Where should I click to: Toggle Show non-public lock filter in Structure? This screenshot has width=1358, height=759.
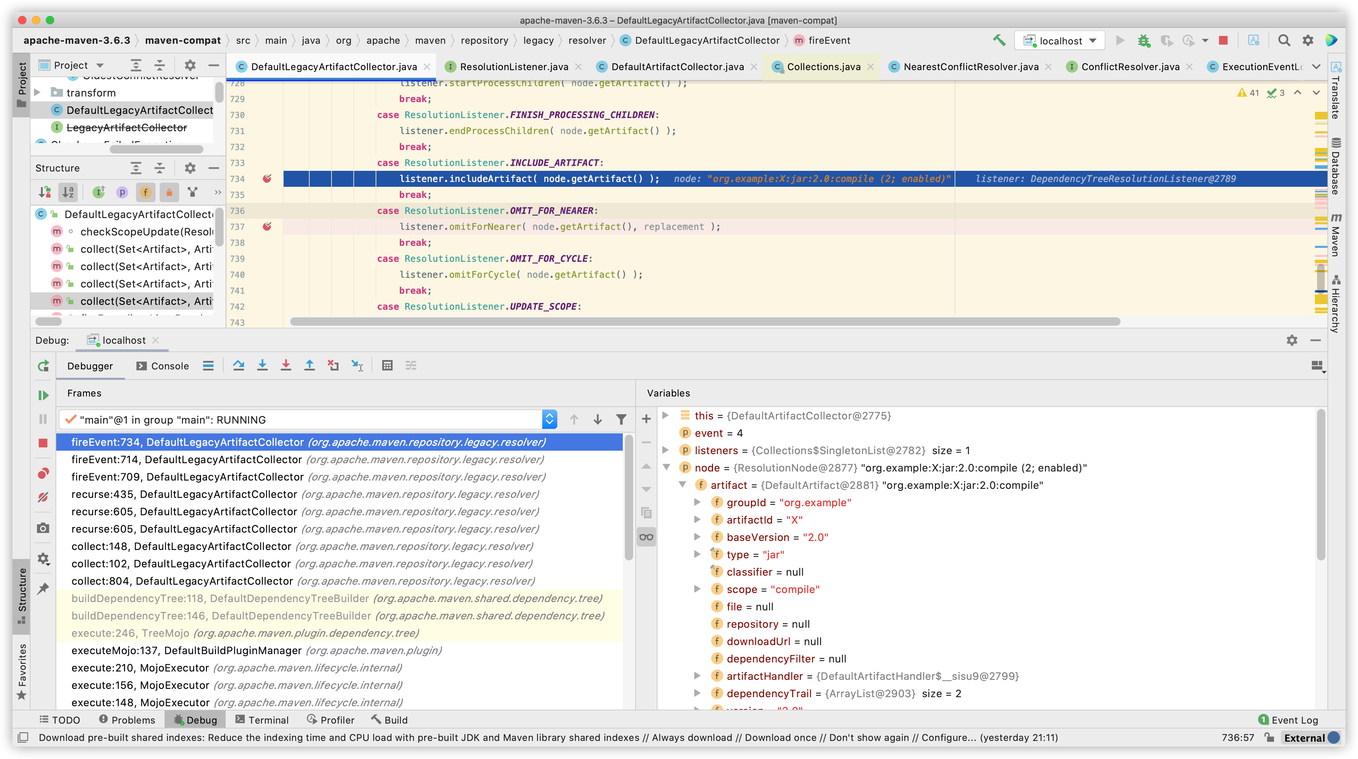click(x=169, y=192)
